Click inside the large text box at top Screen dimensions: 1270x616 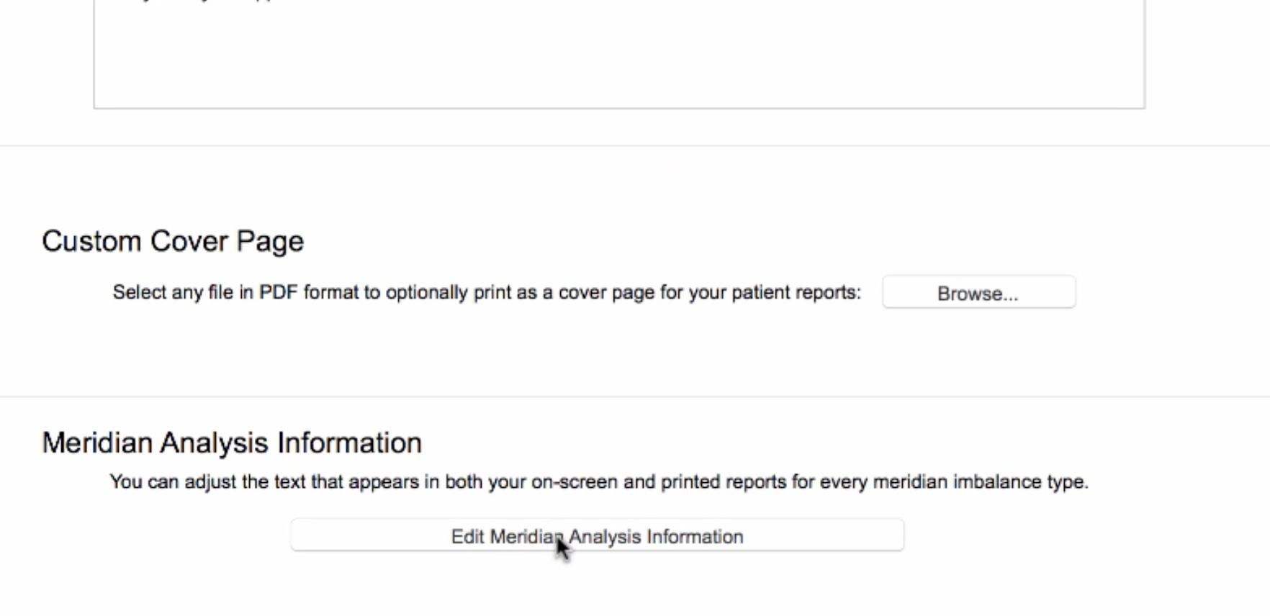click(619, 54)
